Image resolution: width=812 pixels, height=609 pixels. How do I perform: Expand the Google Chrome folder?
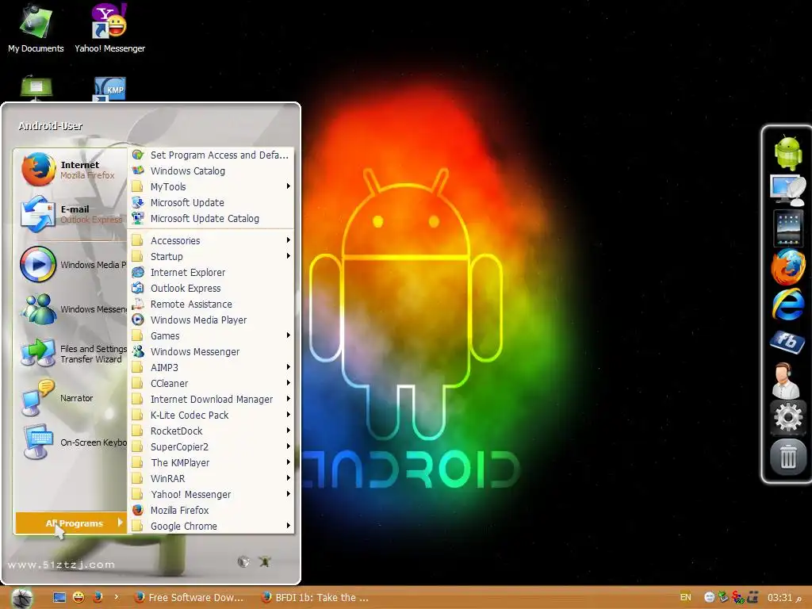pyautogui.click(x=211, y=527)
